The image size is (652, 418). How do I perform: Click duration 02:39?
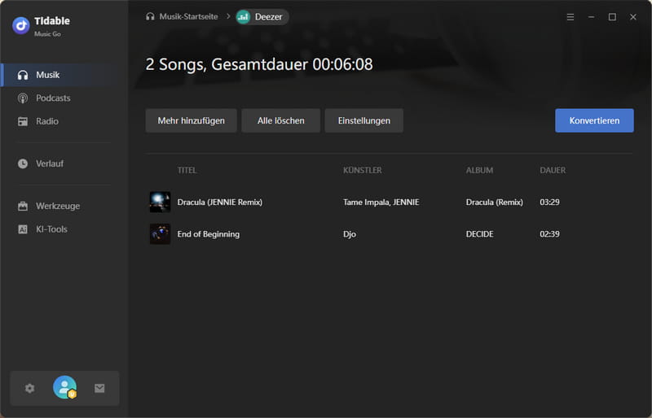(549, 234)
